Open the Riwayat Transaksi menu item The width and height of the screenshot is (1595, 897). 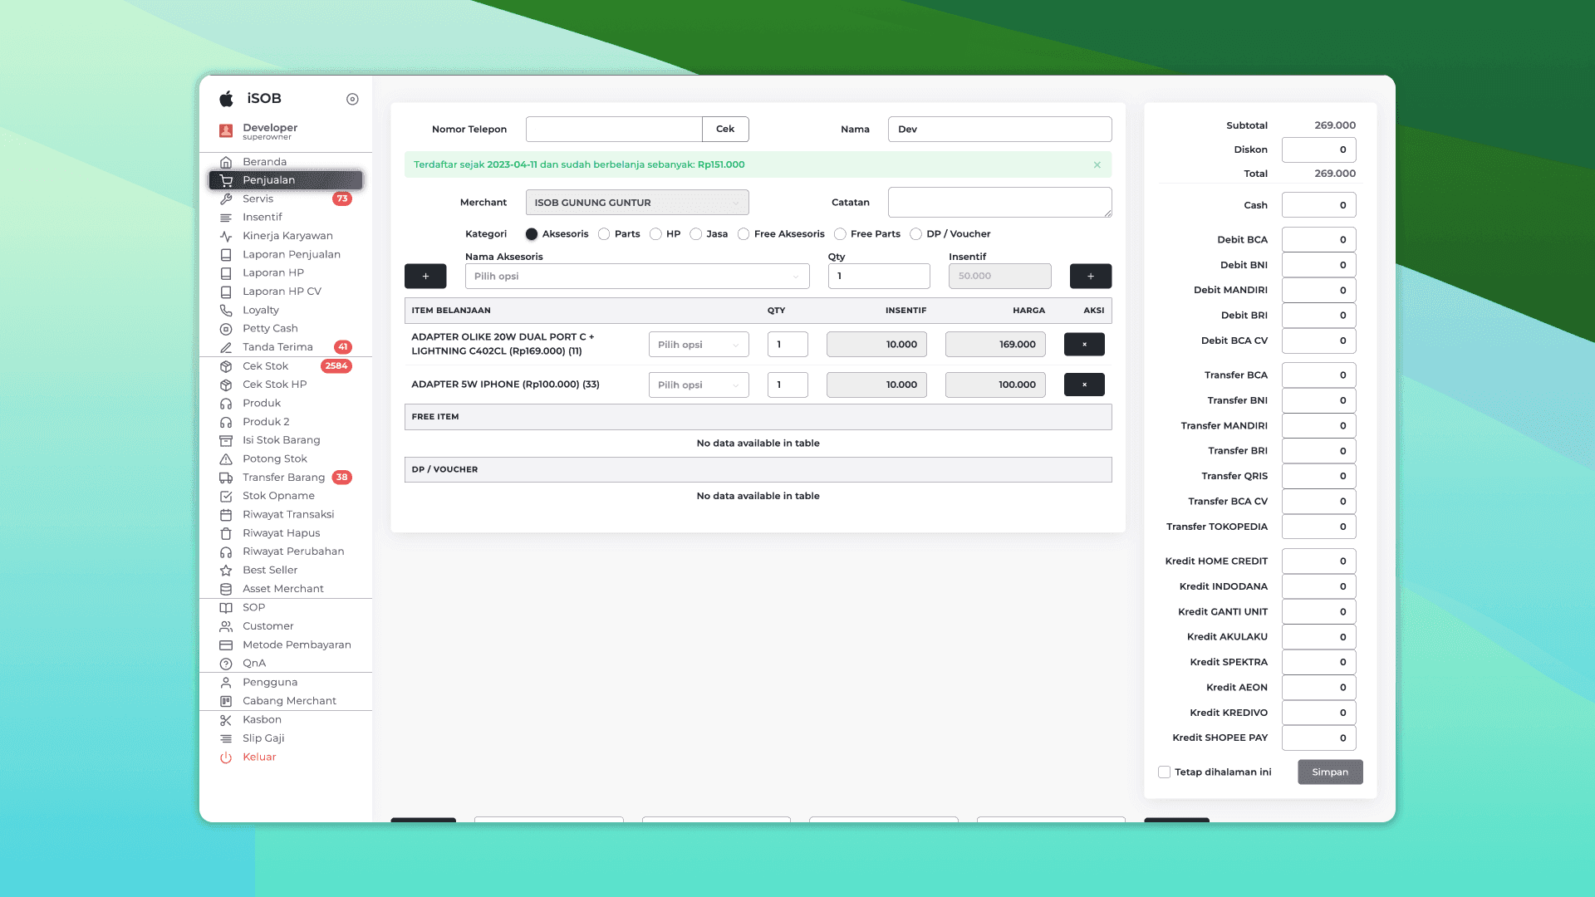pyautogui.click(x=287, y=515)
